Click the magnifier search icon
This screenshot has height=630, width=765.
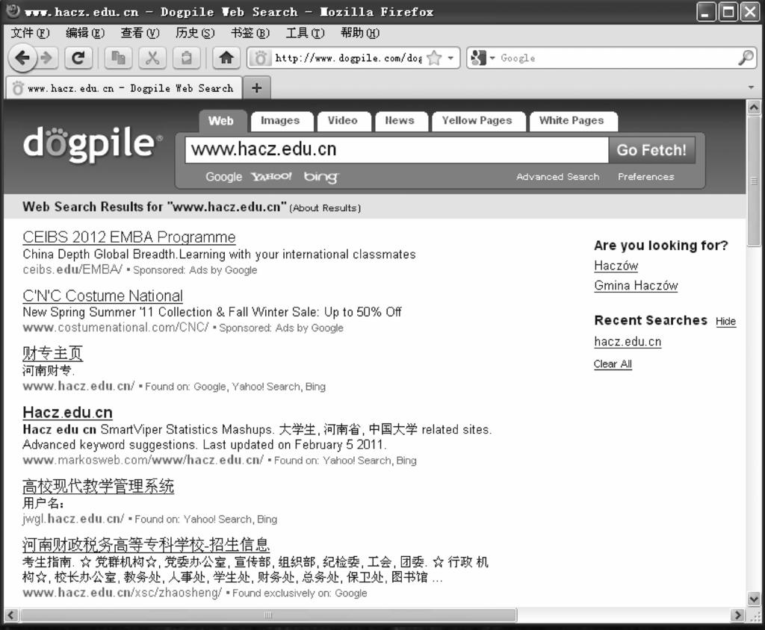tap(745, 58)
